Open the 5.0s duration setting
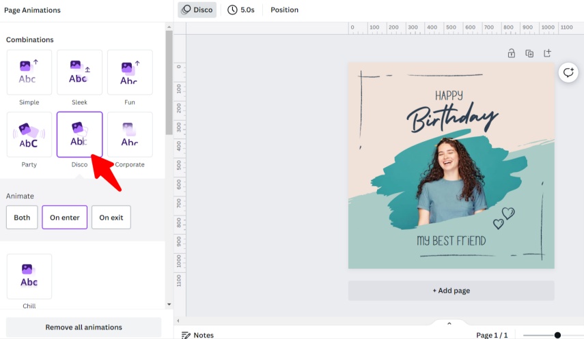This screenshot has height=339, width=584. coord(240,10)
